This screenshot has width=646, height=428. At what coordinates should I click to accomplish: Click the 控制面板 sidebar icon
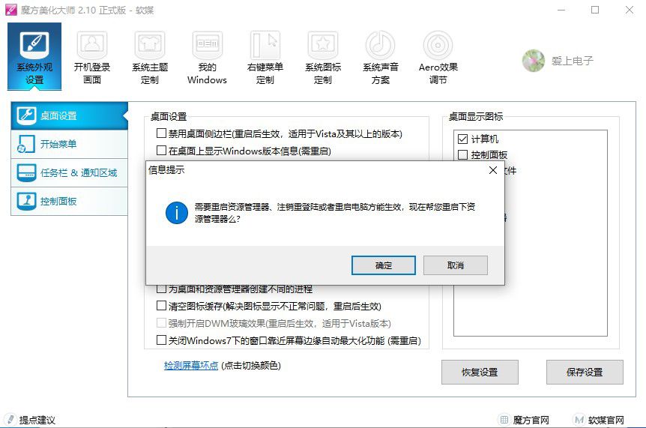click(x=27, y=201)
